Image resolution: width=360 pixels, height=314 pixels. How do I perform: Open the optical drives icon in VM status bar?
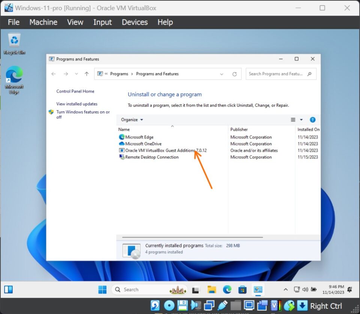tap(169, 306)
